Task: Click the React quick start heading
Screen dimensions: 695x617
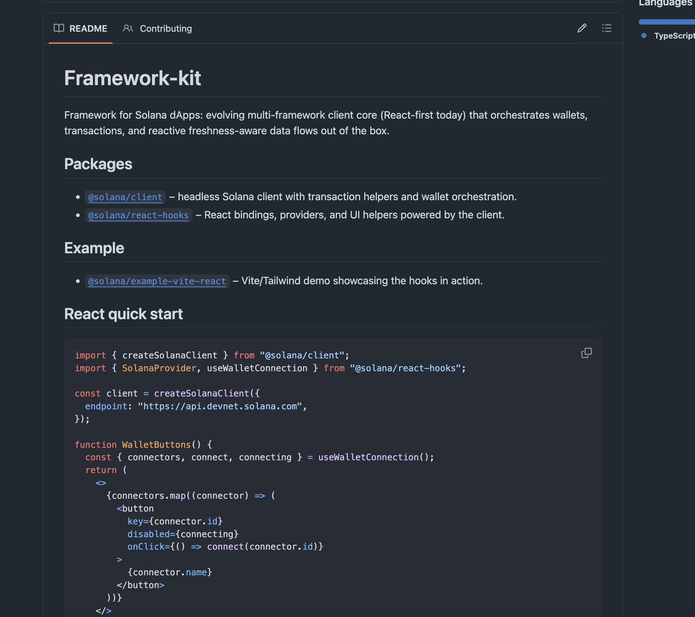Action: (x=123, y=314)
